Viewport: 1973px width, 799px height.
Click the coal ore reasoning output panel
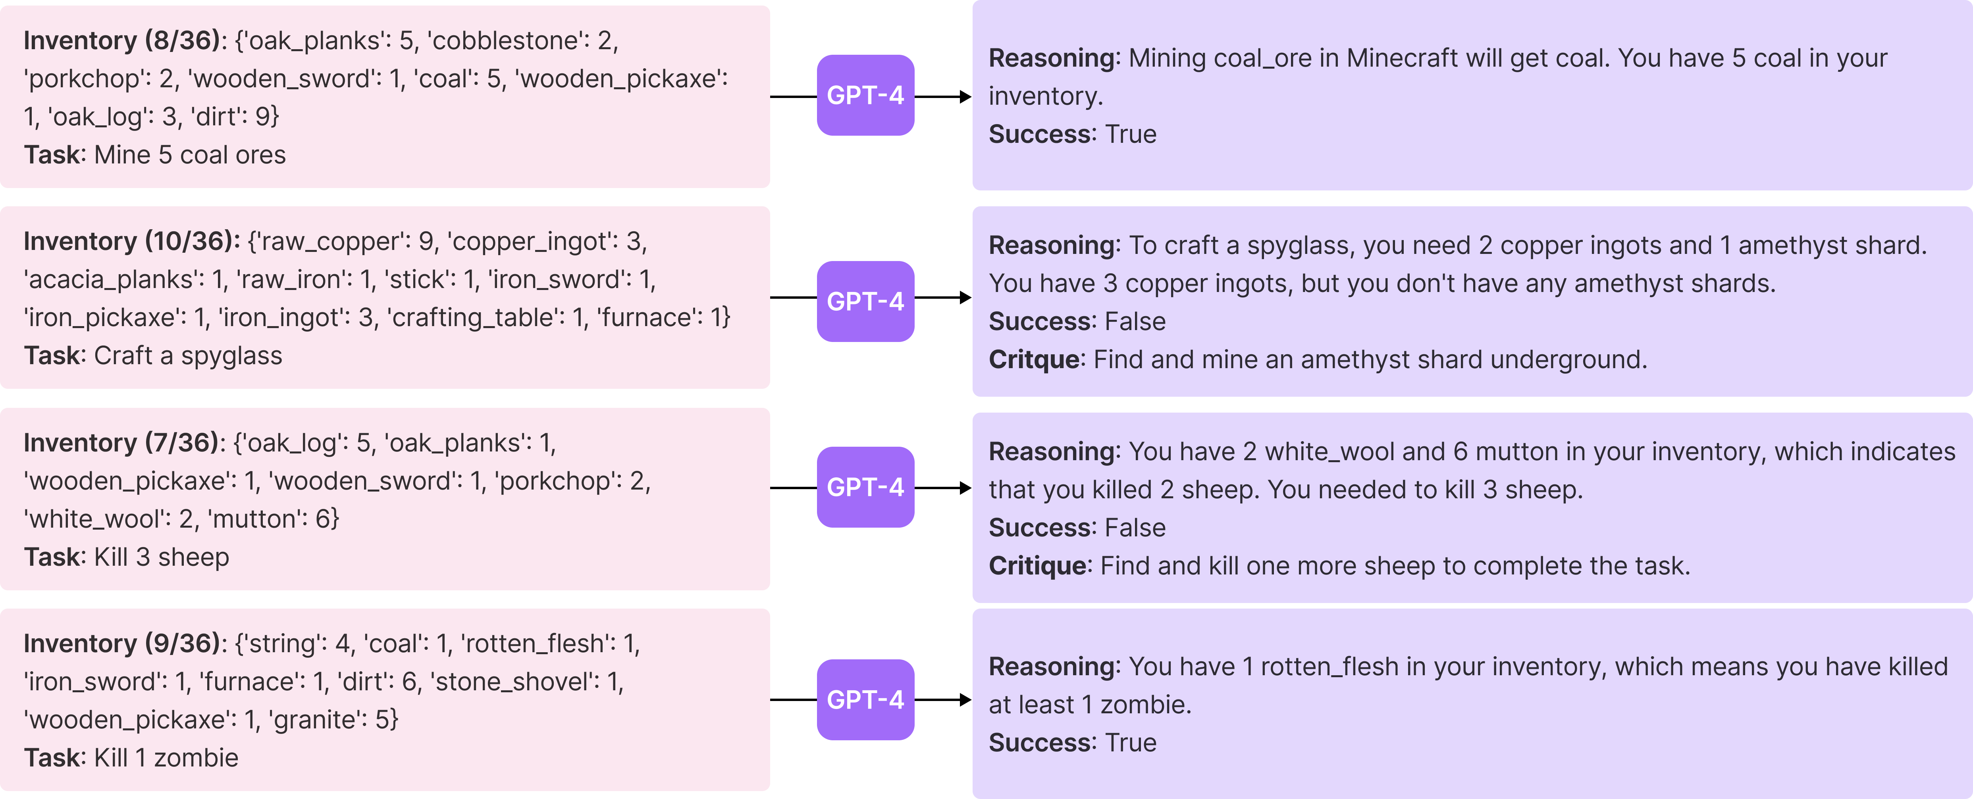[x=1472, y=96]
